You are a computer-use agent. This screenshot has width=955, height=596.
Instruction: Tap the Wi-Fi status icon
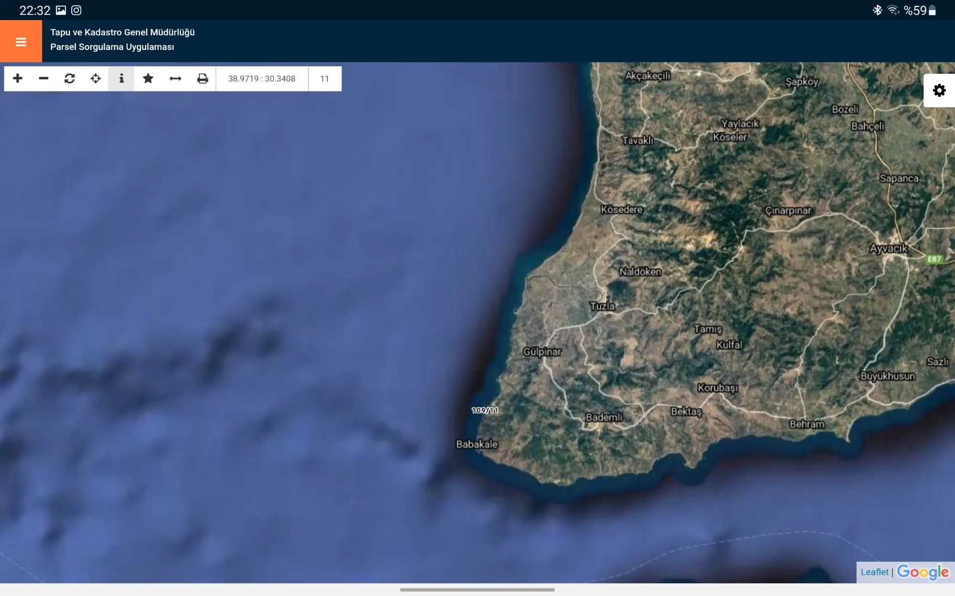click(893, 10)
